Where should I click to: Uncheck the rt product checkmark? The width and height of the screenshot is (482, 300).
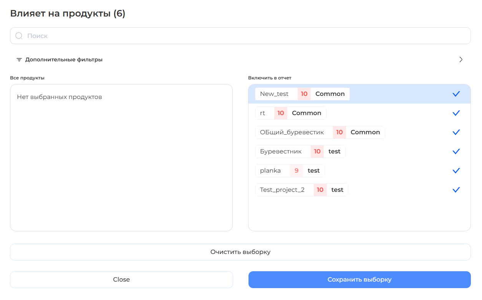[456, 113]
